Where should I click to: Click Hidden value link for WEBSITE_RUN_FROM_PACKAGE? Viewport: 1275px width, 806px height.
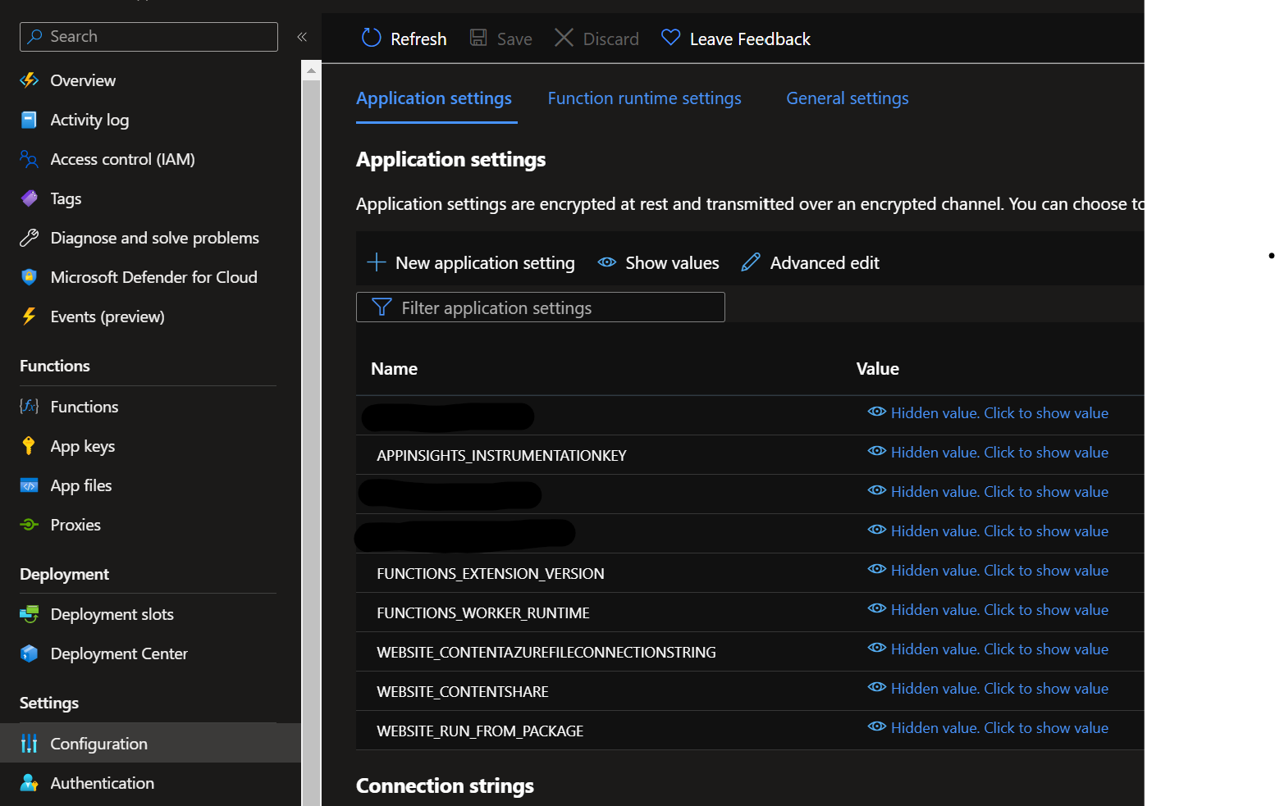pos(999,727)
